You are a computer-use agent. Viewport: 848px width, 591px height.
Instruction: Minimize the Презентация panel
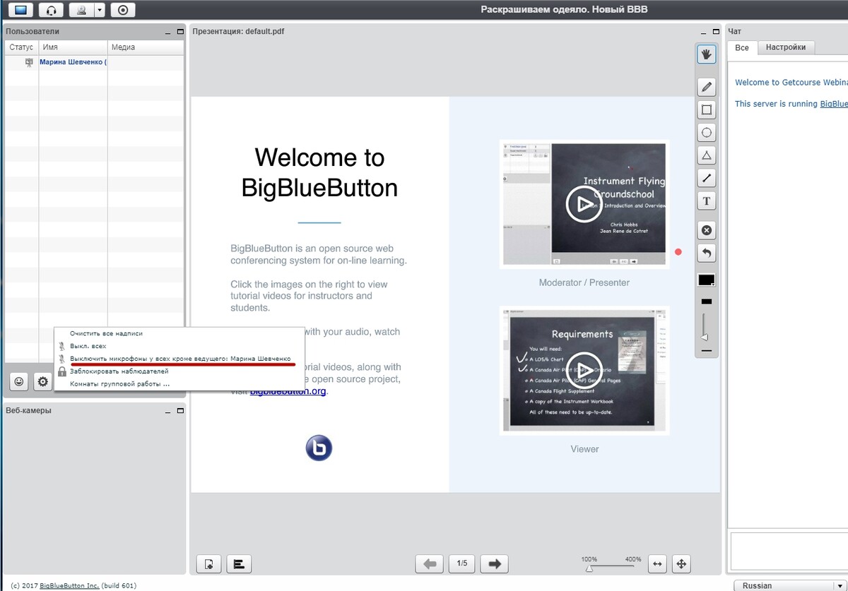click(704, 32)
